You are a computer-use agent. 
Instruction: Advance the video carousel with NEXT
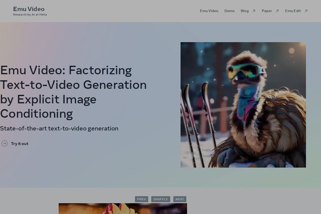(180, 199)
